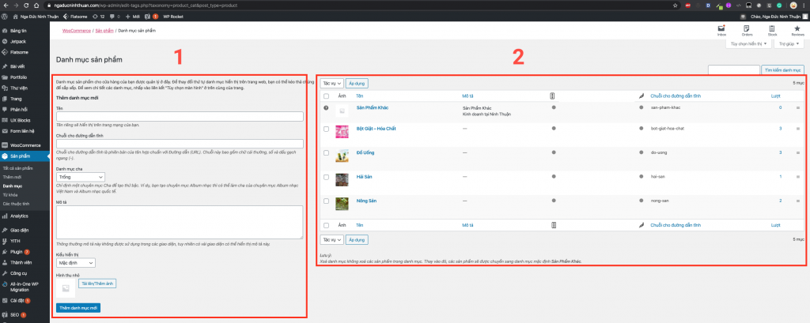Click Bột Giặt – Hóa Chất thumbnail image
Screen dimensions: 810x323
pyautogui.click(x=342, y=132)
